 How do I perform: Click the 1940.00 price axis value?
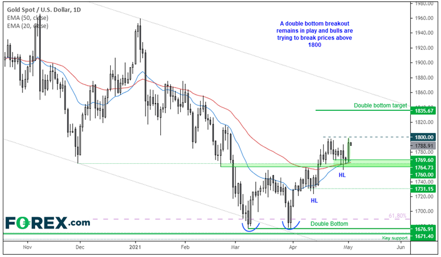click(424, 33)
